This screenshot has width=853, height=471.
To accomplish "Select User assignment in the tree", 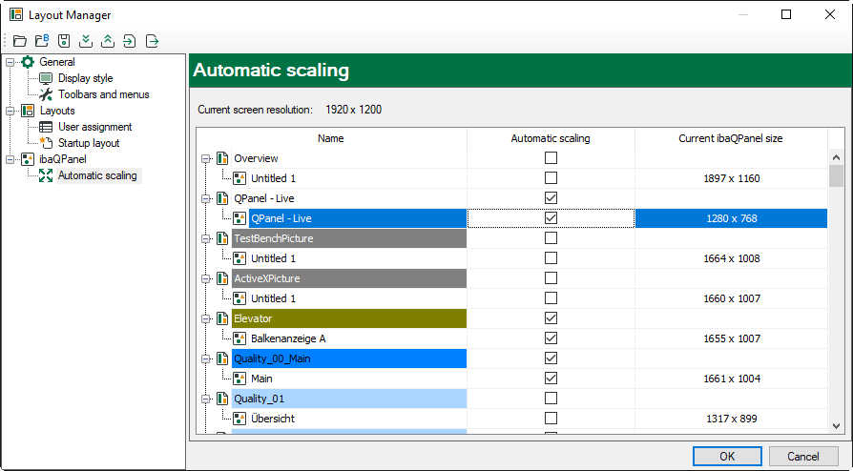I will [x=94, y=127].
